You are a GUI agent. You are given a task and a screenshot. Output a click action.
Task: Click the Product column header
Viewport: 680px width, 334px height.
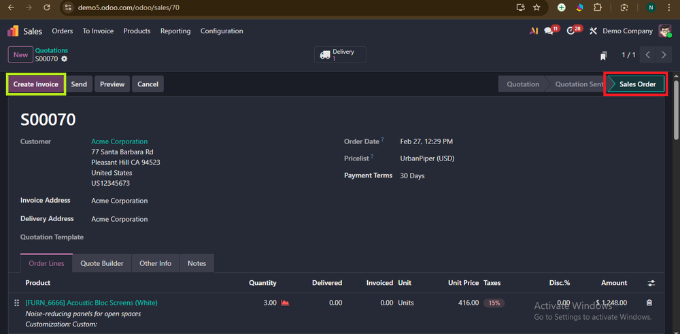[37, 283]
